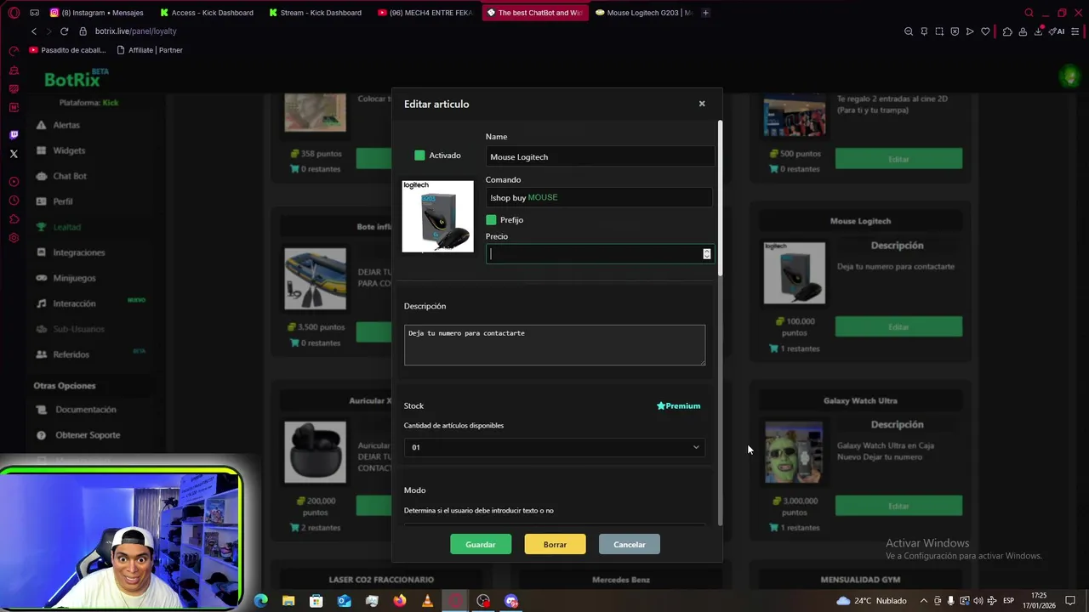1089x612 pixels.
Task: Click the bookmark heart icon in toolbar
Action: click(985, 31)
